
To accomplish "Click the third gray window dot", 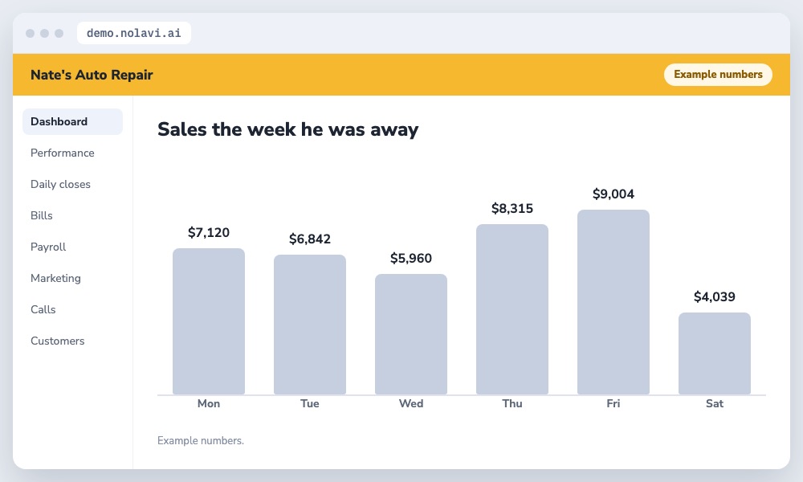I will [59, 33].
